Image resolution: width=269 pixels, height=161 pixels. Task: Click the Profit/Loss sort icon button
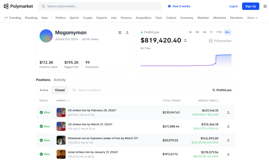pos(222,90)
